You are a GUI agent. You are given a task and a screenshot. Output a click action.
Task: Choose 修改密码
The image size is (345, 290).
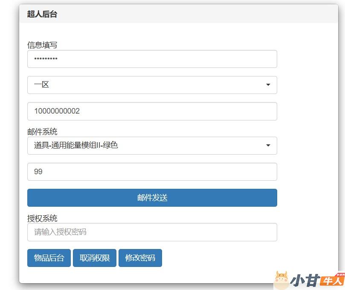pyautogui.click(x=140, y=258)
